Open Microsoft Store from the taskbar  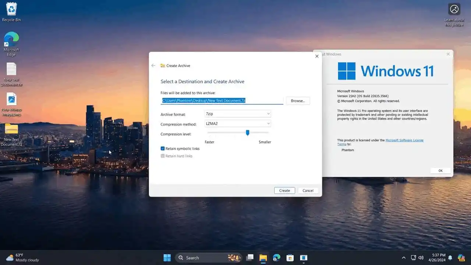coord(290,258)
